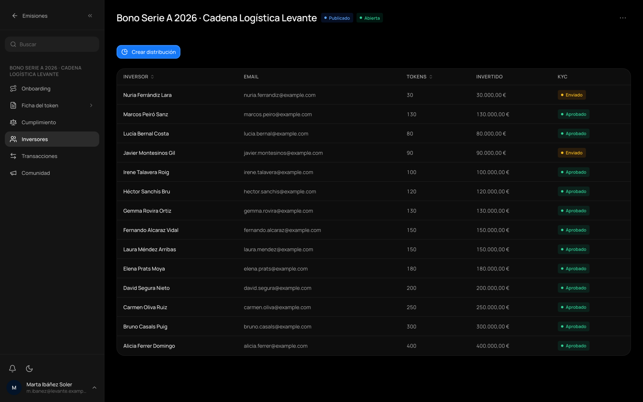643x402 pixels.
Task: Expand the Ficha del token chevron
Action: [91, 105]
